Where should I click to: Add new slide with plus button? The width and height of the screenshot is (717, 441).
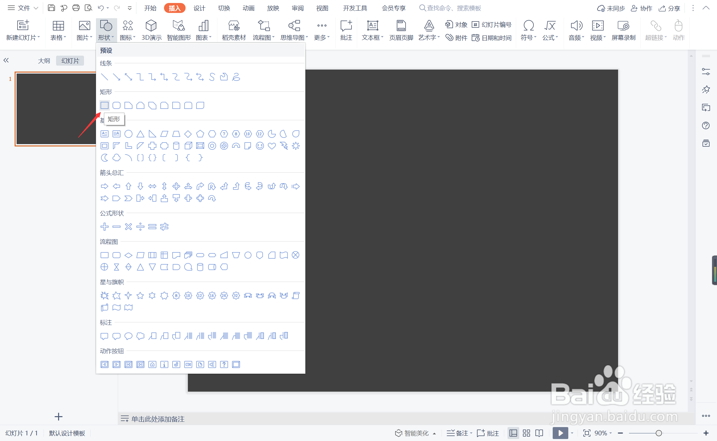coord(58,416)
